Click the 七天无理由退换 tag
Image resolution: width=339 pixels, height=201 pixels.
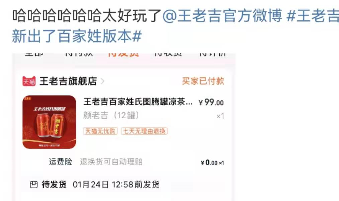coord(144,131)
